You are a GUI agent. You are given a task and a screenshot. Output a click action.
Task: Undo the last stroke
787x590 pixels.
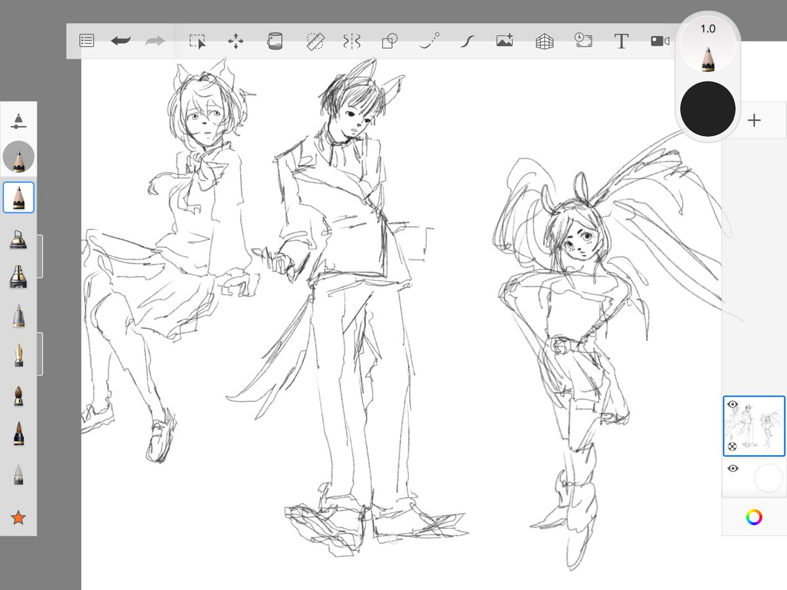tap(121, 41)
